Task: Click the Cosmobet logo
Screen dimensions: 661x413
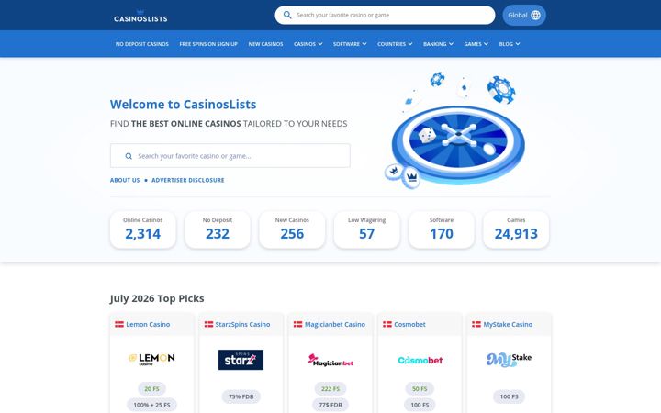Action: pos(420,361)
